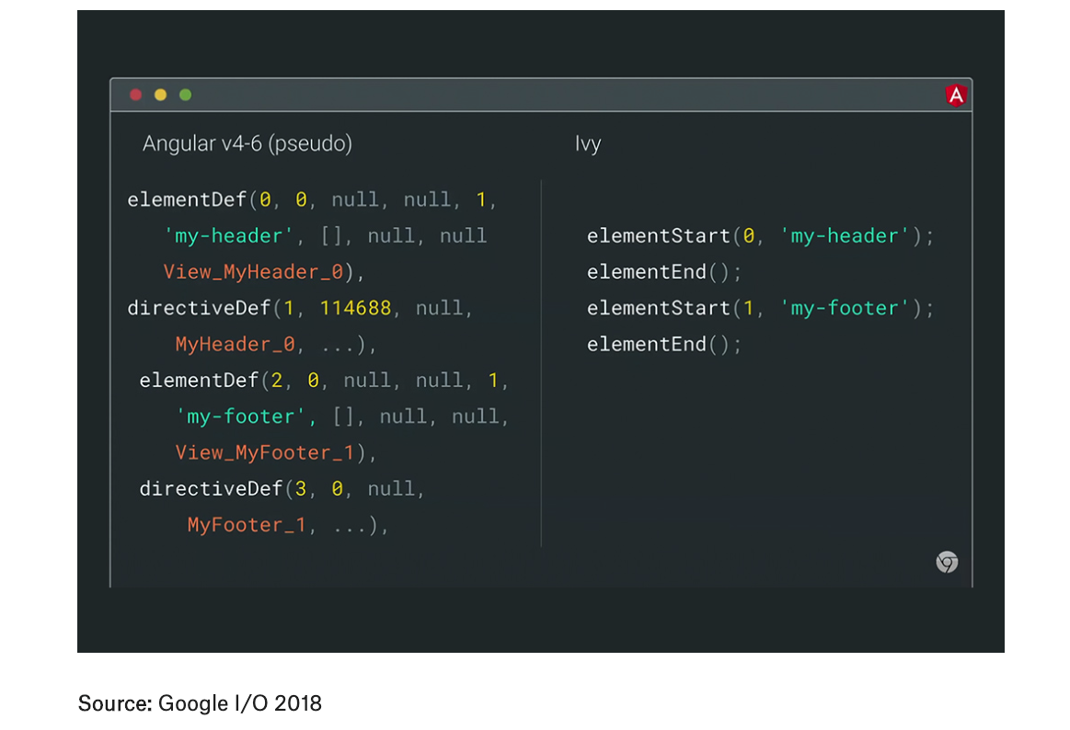Screen dimensions: 1070x730
Task: Click the 'directiveDef(3, 0, null,' line
Action: (282, 489)
